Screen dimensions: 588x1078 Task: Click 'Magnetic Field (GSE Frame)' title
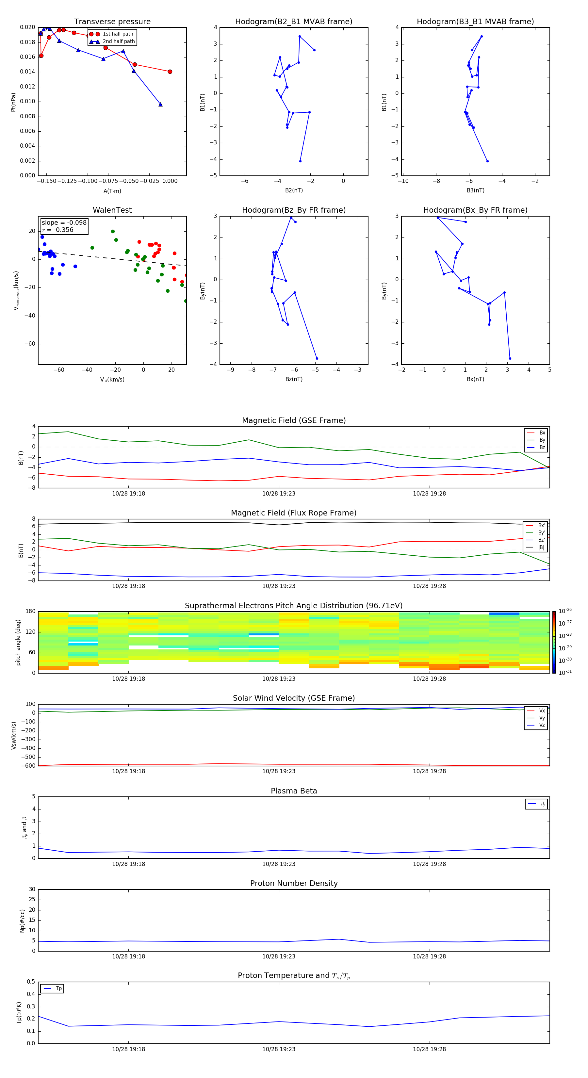294,420
